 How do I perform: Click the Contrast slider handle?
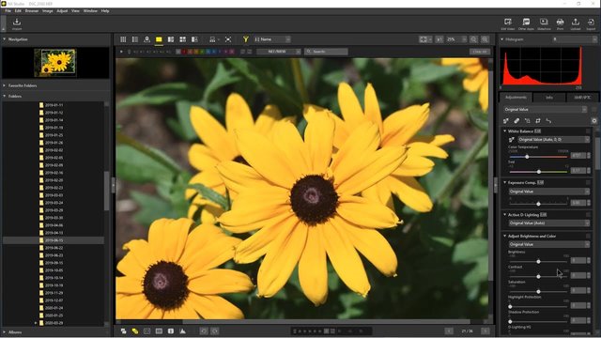(x=538, y=276)
